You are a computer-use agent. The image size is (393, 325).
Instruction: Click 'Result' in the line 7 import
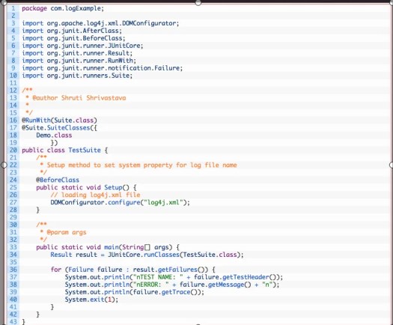[x=118, y=53]
